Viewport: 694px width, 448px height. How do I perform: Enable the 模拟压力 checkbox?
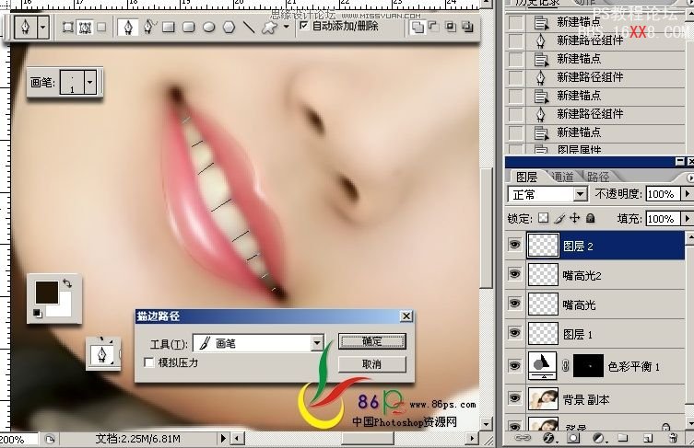149,363
